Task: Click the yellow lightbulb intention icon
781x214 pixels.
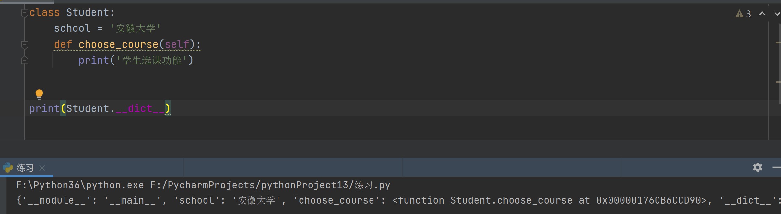Action: pyautogui.click(x=39, y=94)
